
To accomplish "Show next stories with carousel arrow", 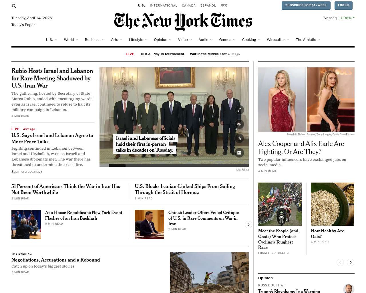I will pos(248,225).
